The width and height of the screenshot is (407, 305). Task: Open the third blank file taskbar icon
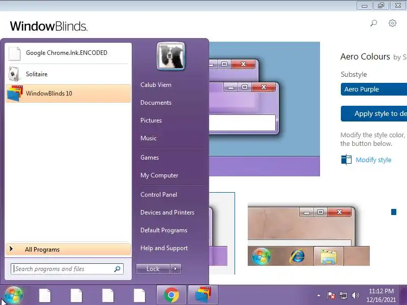click(108, 295)
